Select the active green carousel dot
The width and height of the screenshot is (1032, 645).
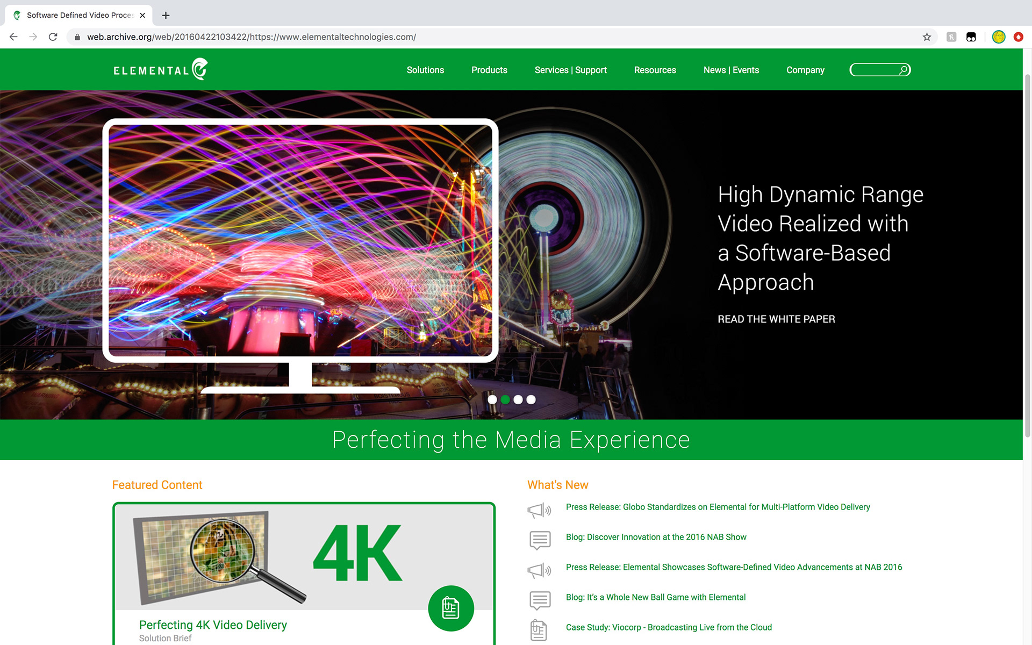click(x=505, y=399)
